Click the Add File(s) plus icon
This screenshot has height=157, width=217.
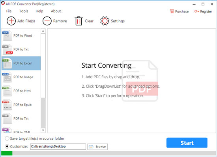tap(11, 21)
